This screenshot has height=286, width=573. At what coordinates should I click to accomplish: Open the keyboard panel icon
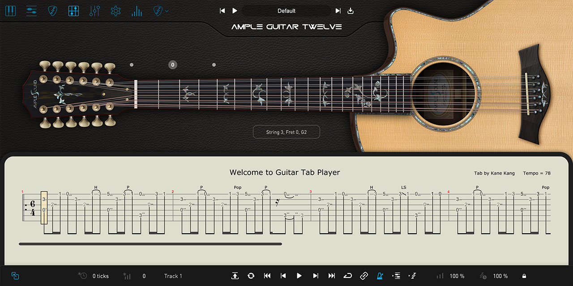point(10,11)
